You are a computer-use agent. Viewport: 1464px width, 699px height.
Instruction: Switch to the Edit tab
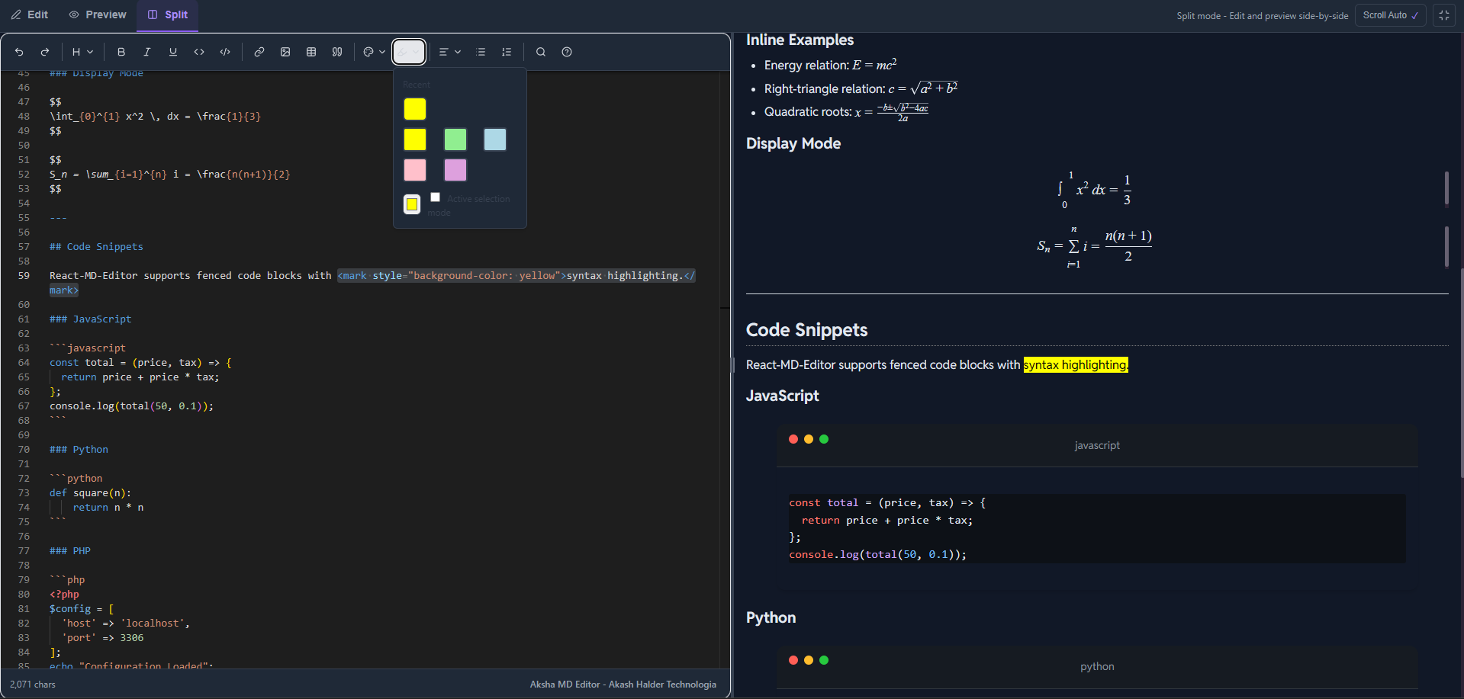[x=30, y=14]
